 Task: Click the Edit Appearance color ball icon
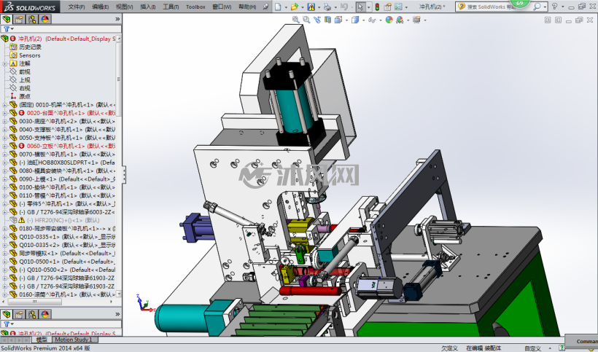[389, 20]
